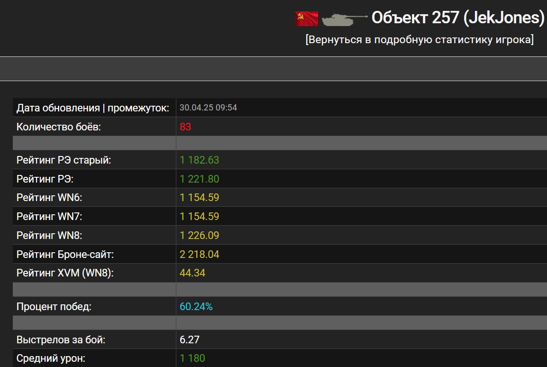
Task: Select XVM rating value 44.34
Action: [x=192, y=273]
